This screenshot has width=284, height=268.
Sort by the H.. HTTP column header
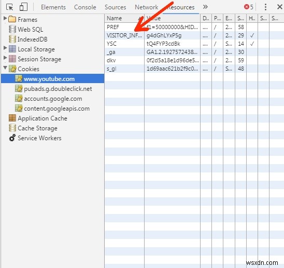[x=252, y=18]
